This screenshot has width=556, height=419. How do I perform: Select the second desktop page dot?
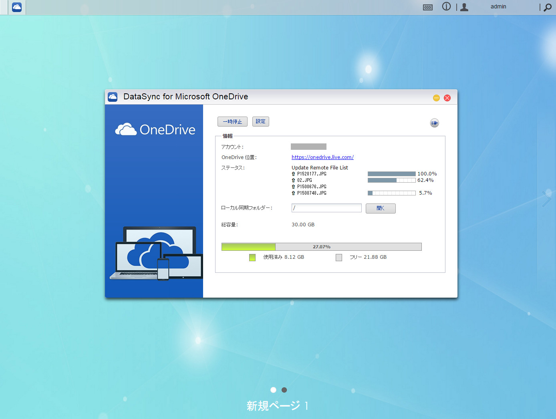[284, 390]
